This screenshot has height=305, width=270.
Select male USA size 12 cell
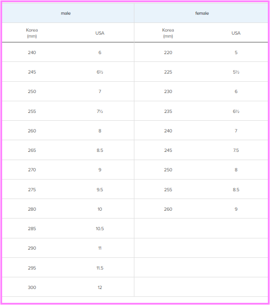point(100,287)
